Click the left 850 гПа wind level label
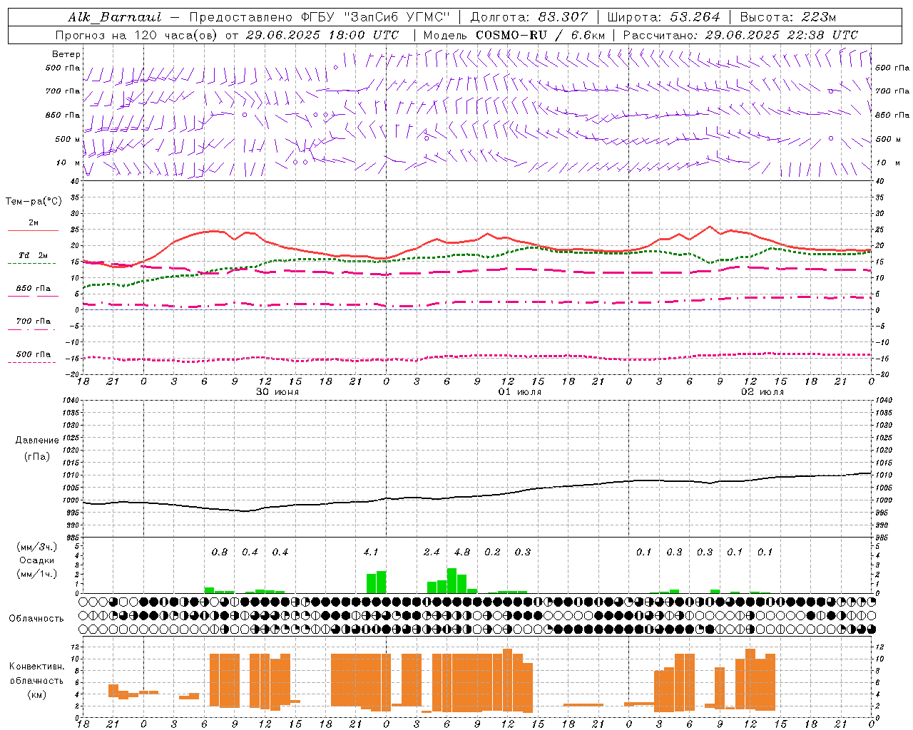The image size is (913, 730). pos(63,115)
